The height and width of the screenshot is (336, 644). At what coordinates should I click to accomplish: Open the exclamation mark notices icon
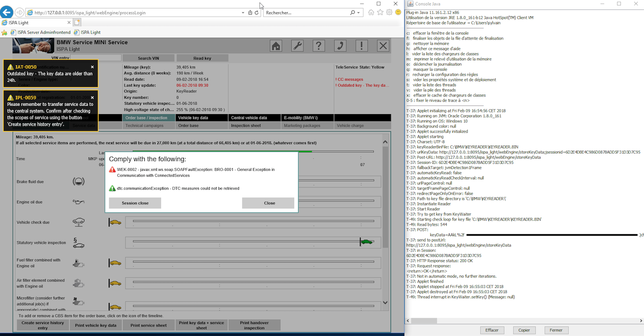tap(362, 45)
